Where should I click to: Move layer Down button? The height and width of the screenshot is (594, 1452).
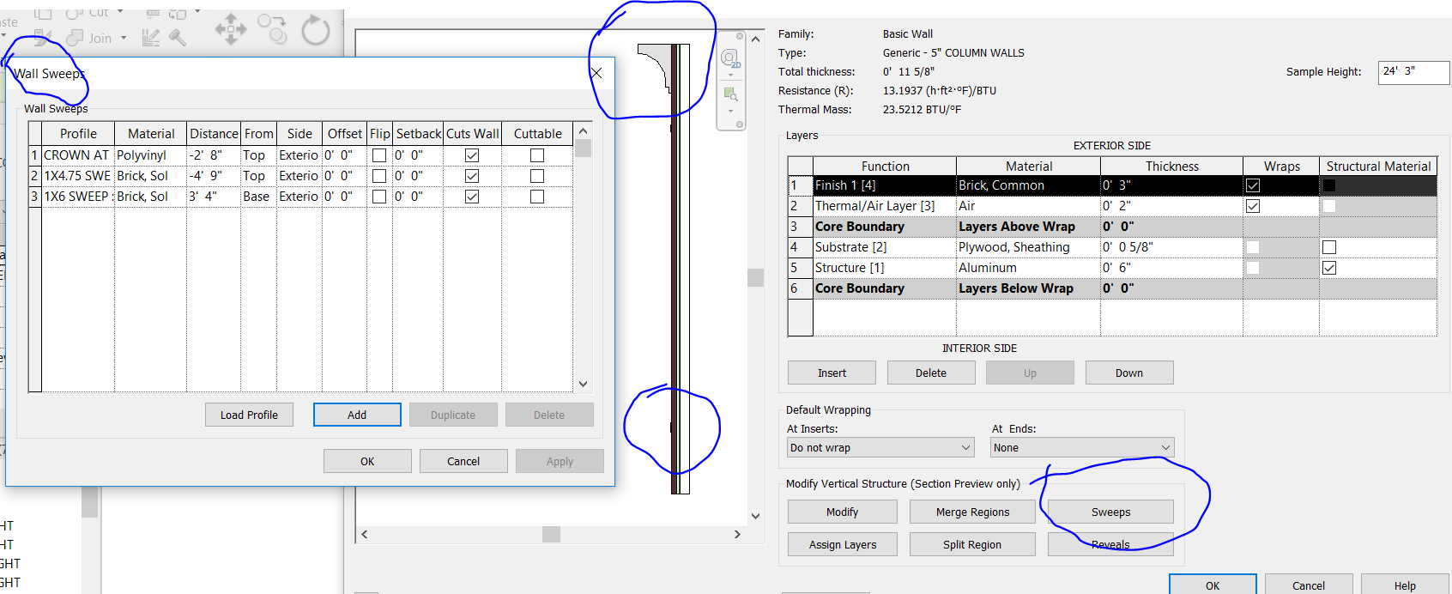click(1129, 373)
